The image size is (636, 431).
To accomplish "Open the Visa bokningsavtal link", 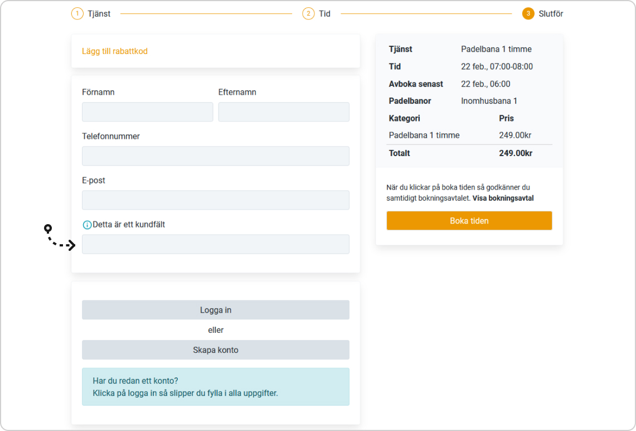I will click(x=503, y=198).
